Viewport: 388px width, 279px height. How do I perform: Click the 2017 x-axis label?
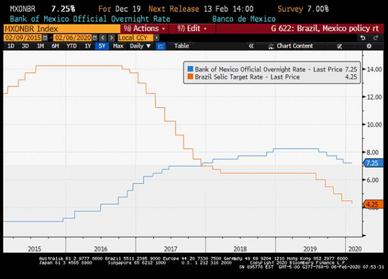[171, 249]
